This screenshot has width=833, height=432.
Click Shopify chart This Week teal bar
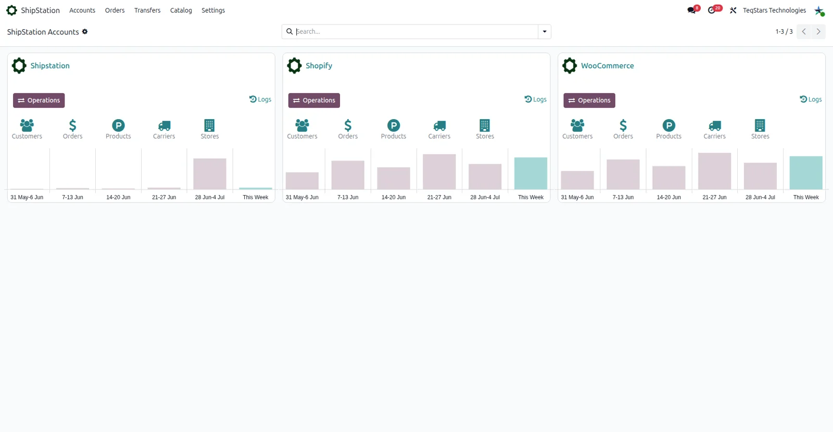tap(531, 173)
